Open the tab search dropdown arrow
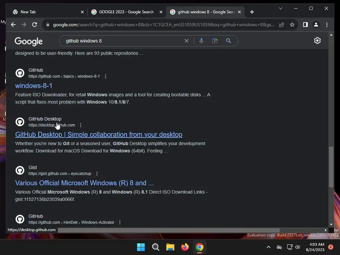This screenshot has height=255, width=340. click(280, 8)
